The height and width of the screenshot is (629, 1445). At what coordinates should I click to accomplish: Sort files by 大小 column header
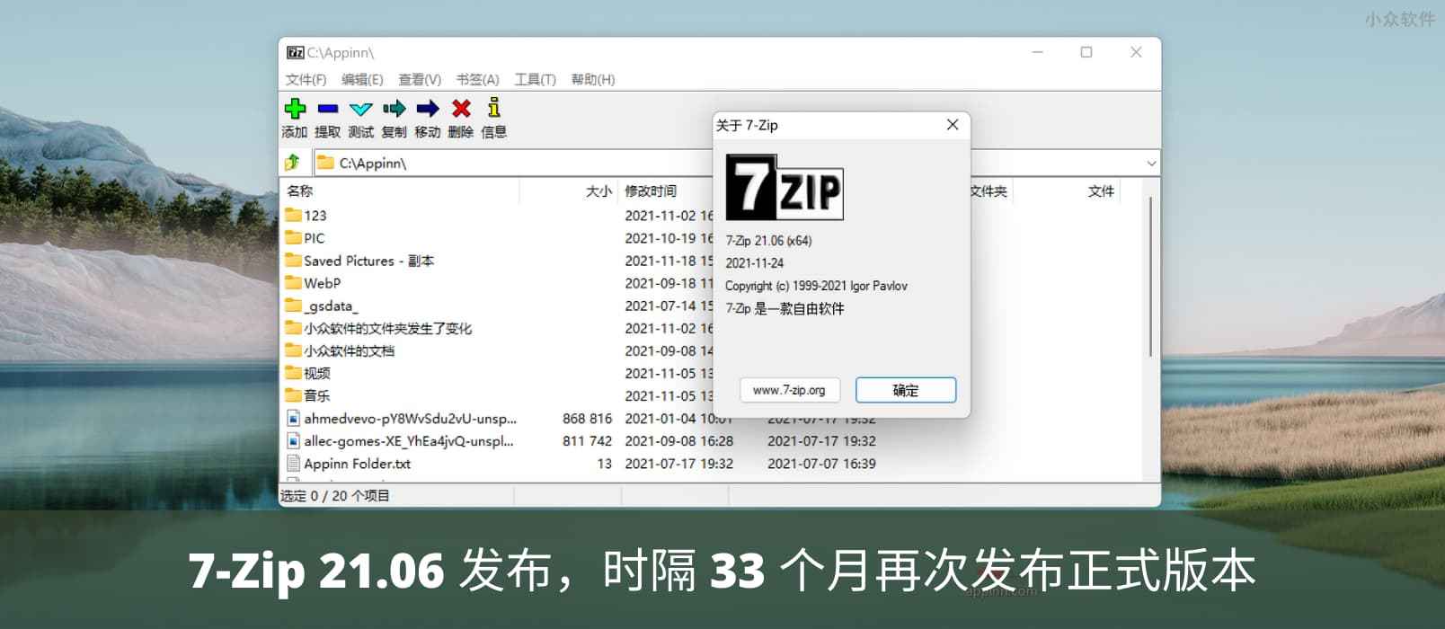tap(598, 191)
